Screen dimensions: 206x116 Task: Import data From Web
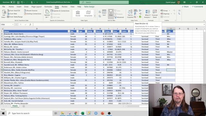12,14
